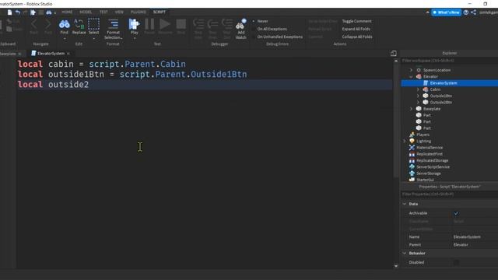Click the Pause test button
The image size is (498, 280).
[149, 24]
